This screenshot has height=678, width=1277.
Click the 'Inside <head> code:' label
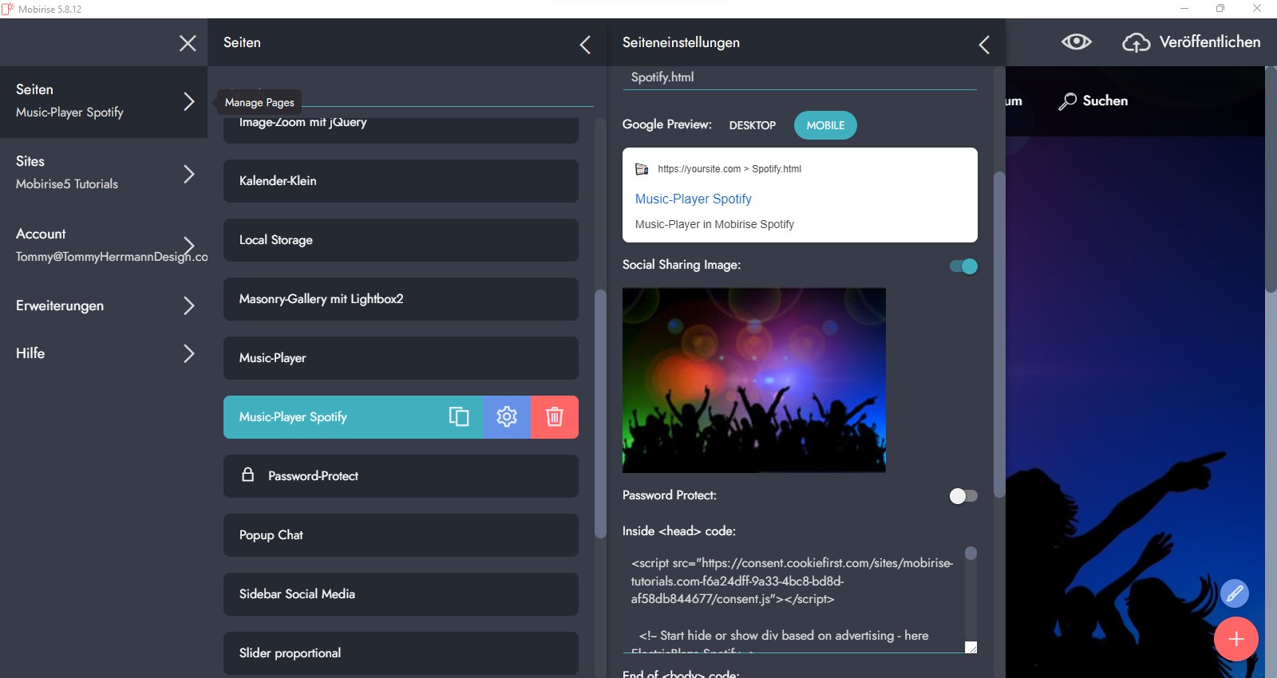coord(679,531)
